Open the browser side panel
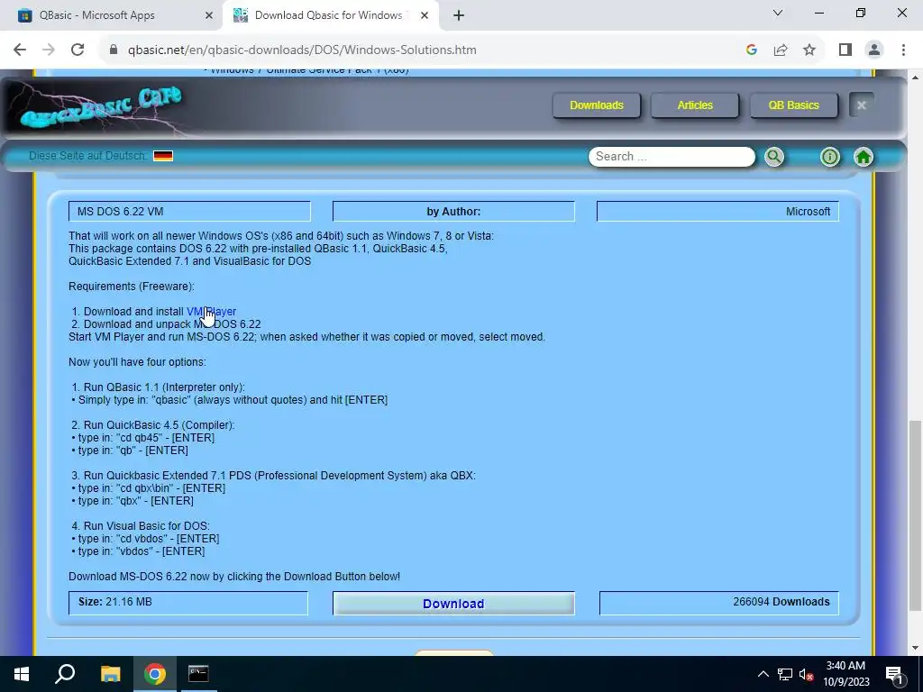This screenshot has width=923, height=692. point(845,50)
